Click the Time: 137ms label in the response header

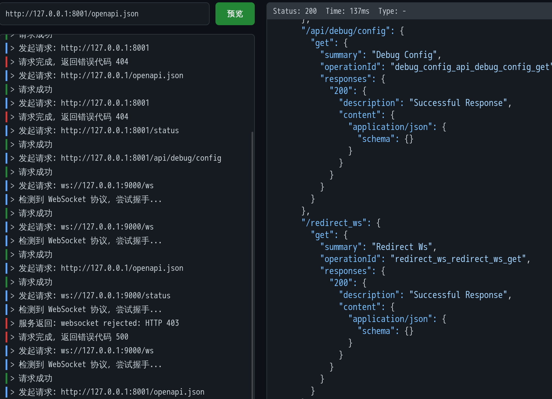[x=347, y=11]
